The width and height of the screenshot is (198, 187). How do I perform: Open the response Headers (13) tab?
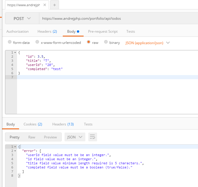pyautogui.click(x=63, y=124)
